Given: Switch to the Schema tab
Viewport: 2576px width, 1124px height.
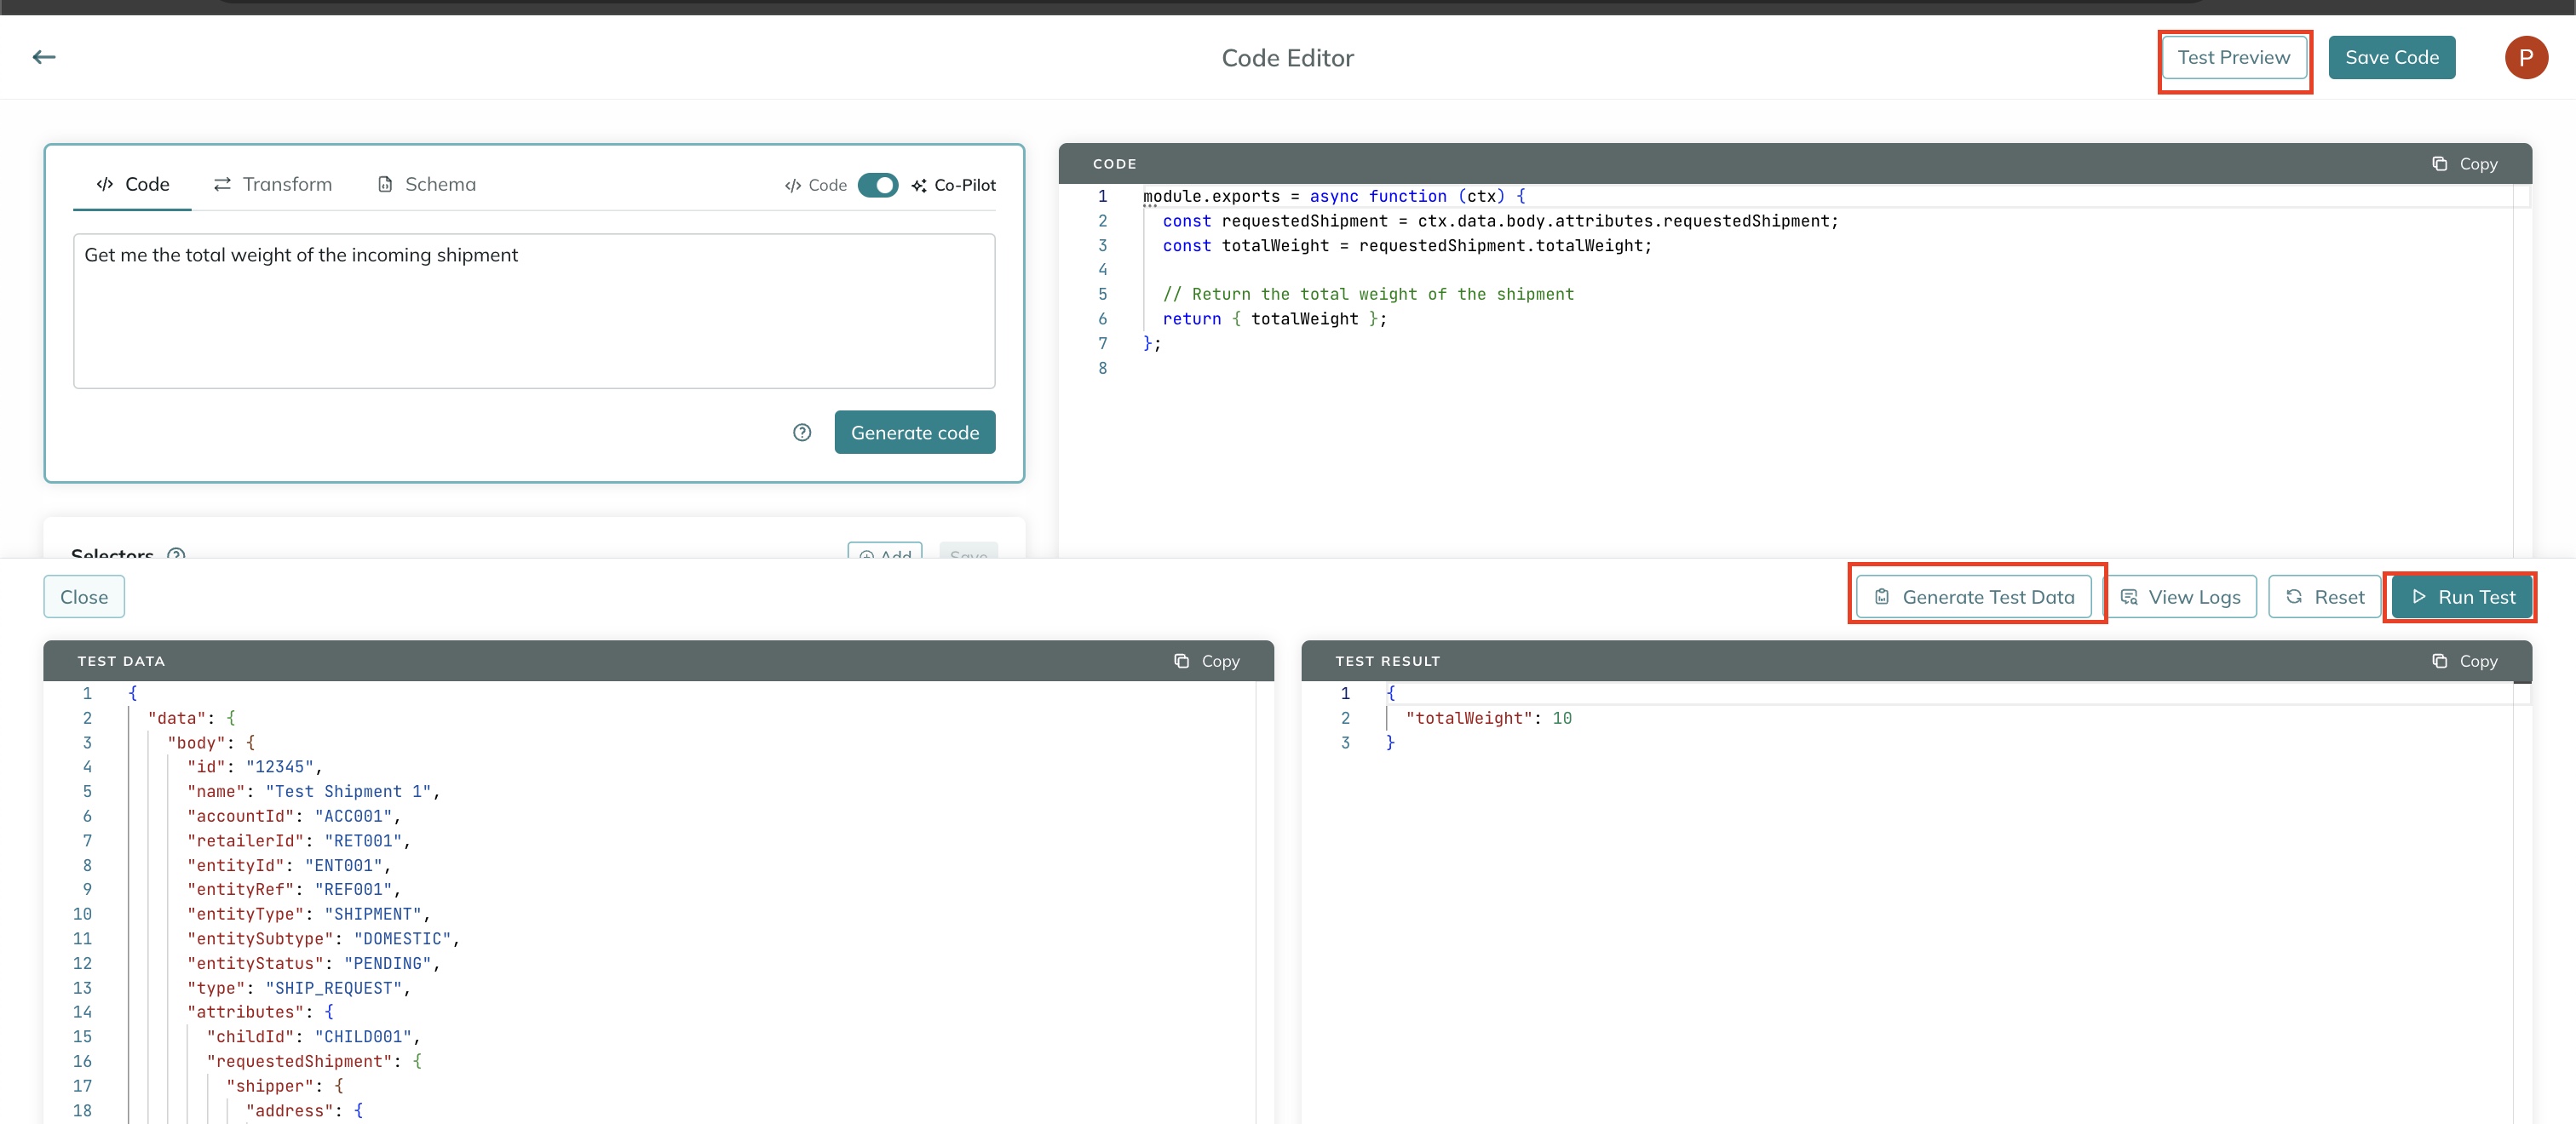Looking at the screenshot, I should point(427,184).
